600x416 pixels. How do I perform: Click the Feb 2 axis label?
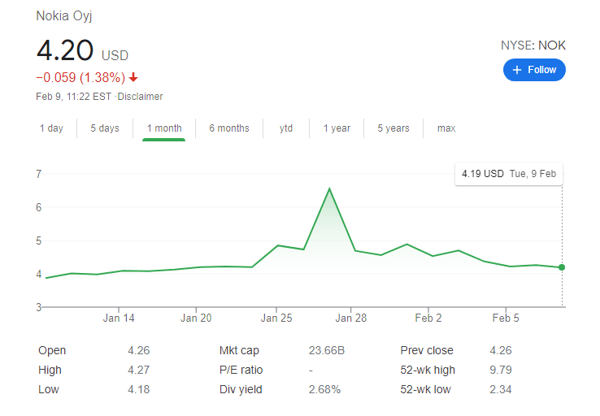428,318
